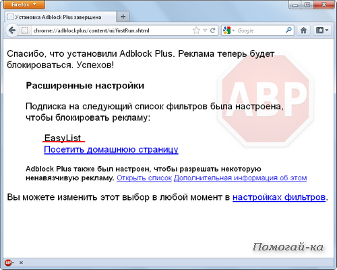Open the Google search engine selector
337x270 pixels.
coord(228,30)
